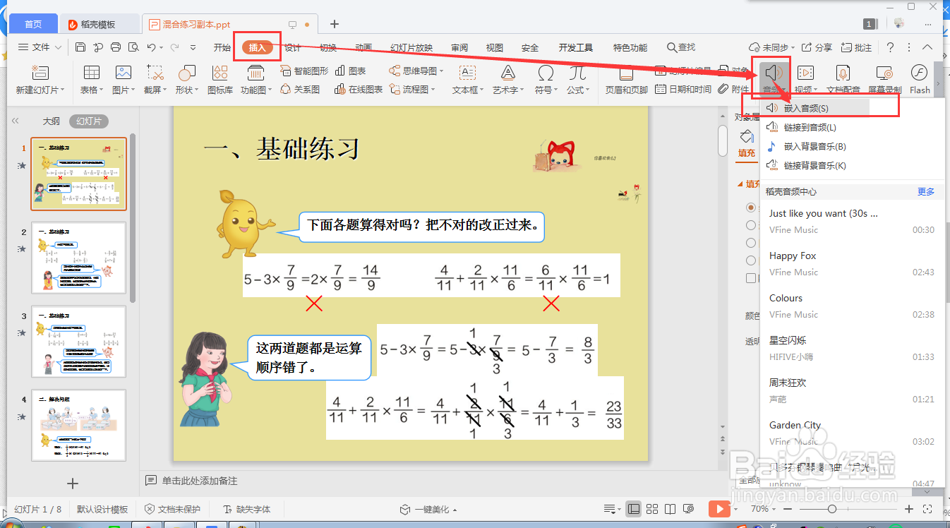
Task: Collapse the 填充 fill section
Action: (x=745, y=184)
